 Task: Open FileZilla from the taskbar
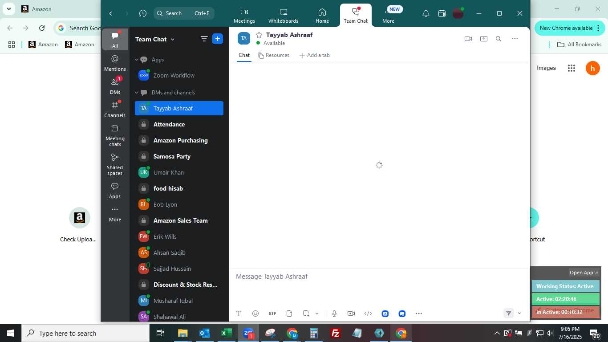(x=336, y=333)
